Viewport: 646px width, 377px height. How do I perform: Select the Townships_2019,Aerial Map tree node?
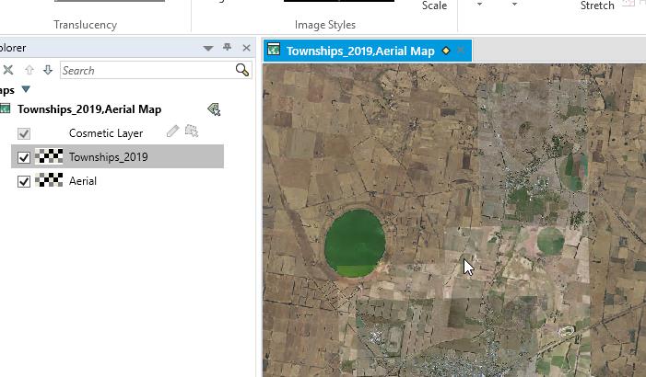pyautogui.click(x=89, y=109)
